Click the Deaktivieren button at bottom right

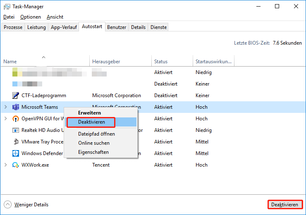pos(285,205)
